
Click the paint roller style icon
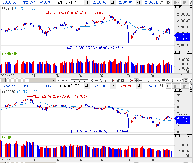109,81
